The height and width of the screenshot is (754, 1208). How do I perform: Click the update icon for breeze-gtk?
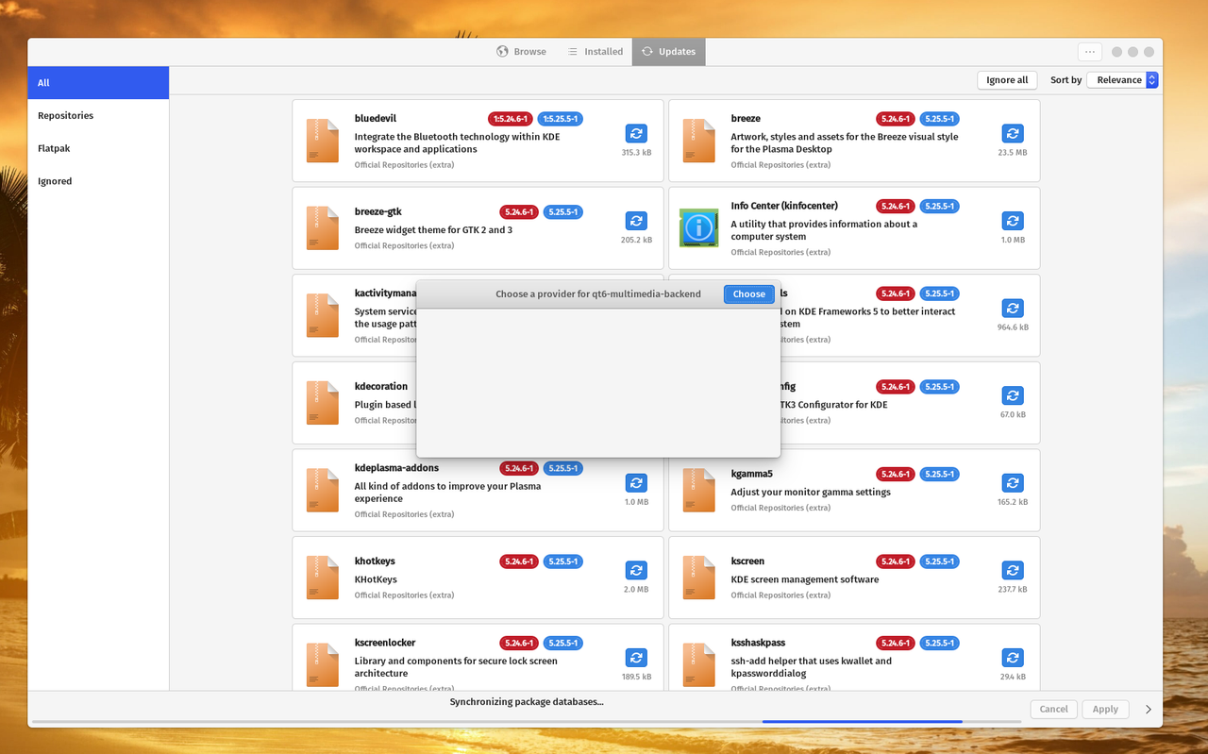coord(636,221)
